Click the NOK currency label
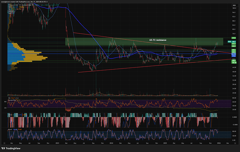Screen dimensions: 240x152 234,5
